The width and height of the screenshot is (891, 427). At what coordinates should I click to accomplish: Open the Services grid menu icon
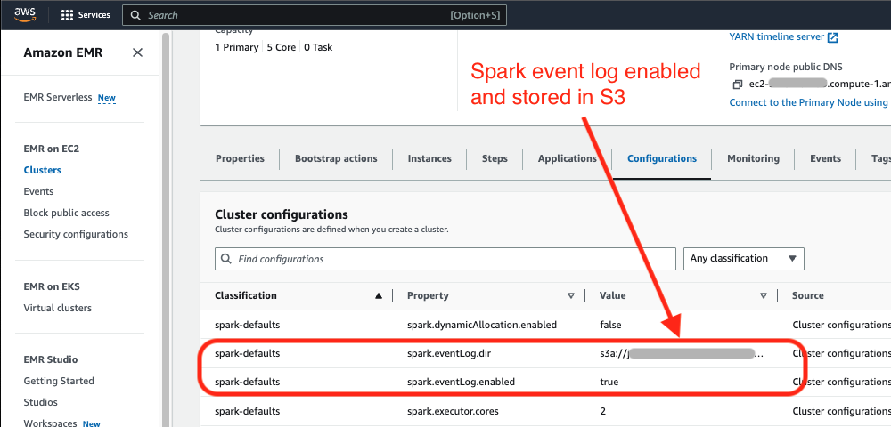[x=67, y=15]
